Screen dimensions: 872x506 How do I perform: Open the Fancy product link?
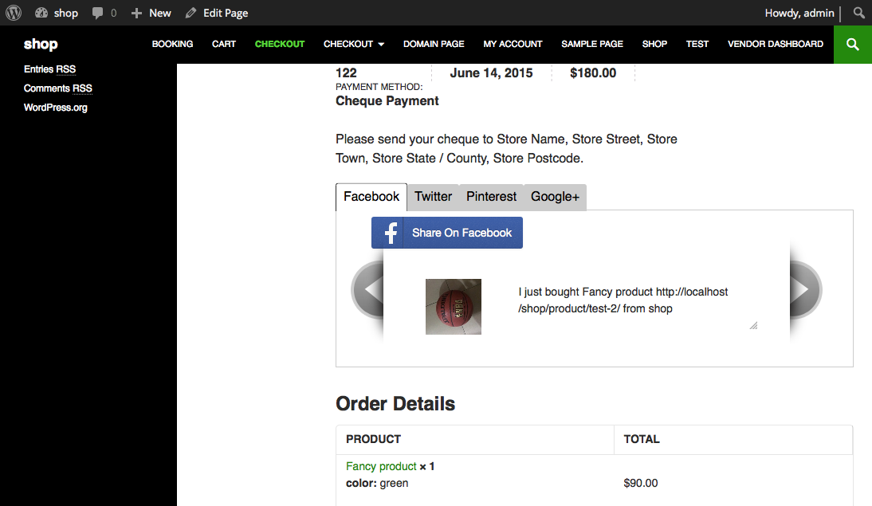tap(381, 466)
